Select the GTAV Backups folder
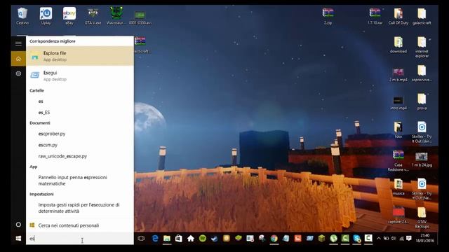 [x=422, y=218]
